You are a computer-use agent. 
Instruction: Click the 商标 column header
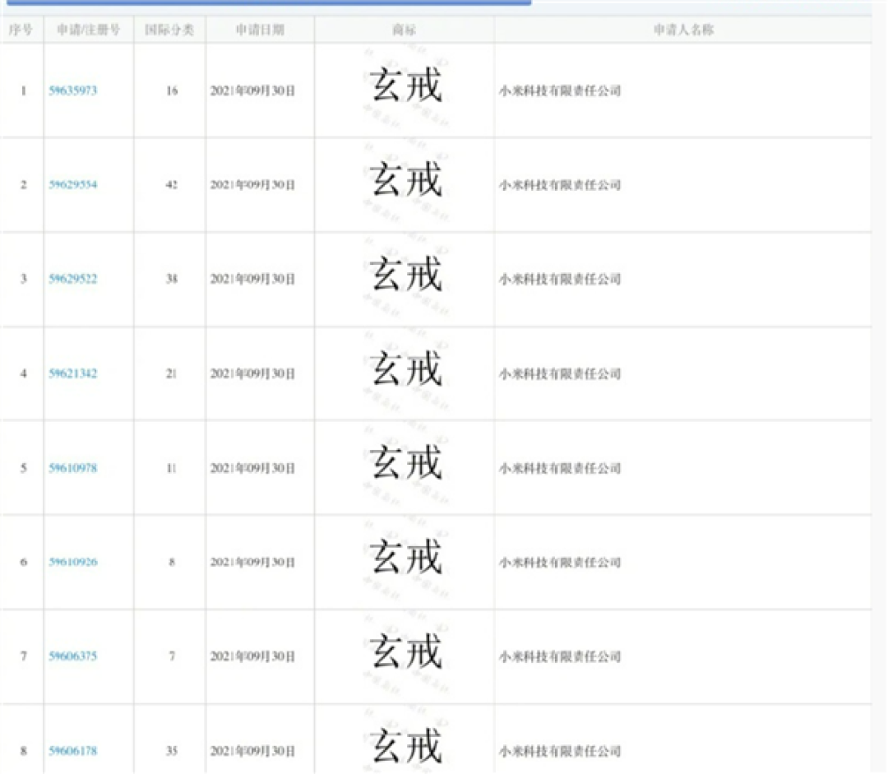pos(404,30)
